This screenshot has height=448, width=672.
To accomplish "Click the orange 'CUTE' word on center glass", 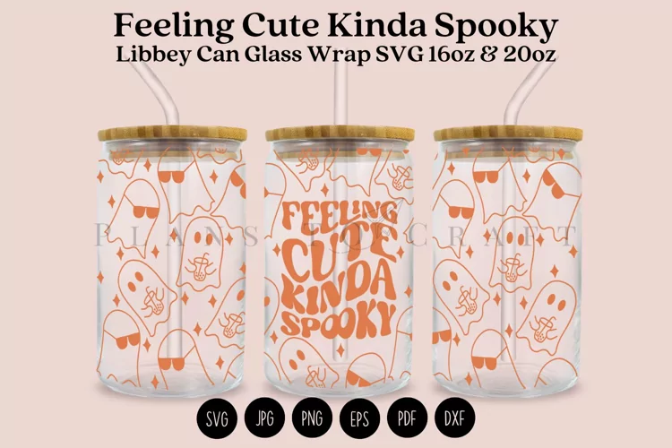I will (x=339, y=254).
